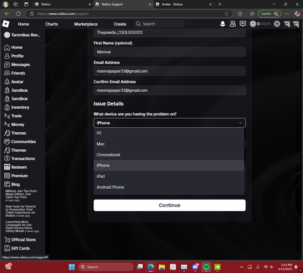Open the clock and date in the taskbar
This screenshot has width=303, height=273.
point(285,267)
